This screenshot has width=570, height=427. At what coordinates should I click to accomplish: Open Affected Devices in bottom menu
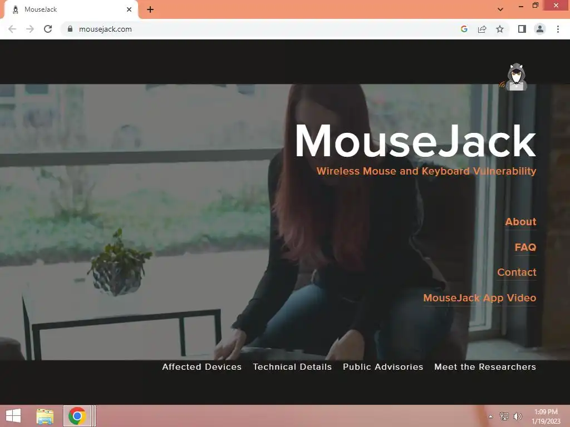coord(202,367)
